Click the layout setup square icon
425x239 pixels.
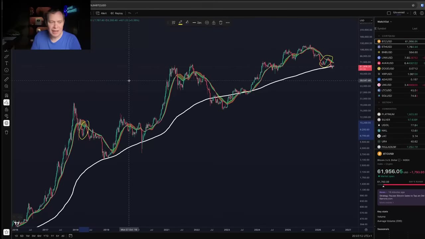coord(389,13)
